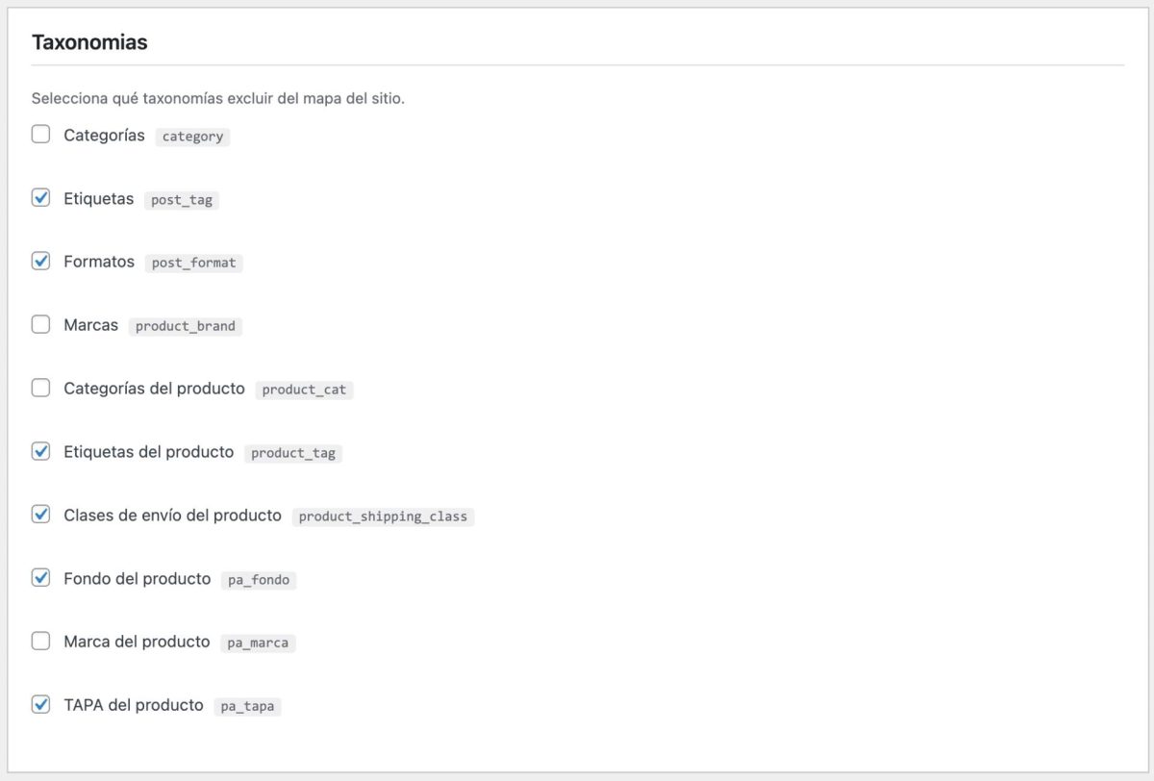This screenshot has height=781, width=1154.
Task: Disable TAPA del producto checkbox
Action: [40, 704]
